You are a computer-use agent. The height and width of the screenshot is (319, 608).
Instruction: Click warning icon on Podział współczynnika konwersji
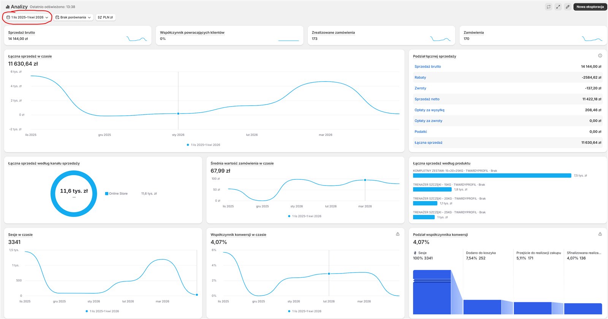tap(600, 234)
